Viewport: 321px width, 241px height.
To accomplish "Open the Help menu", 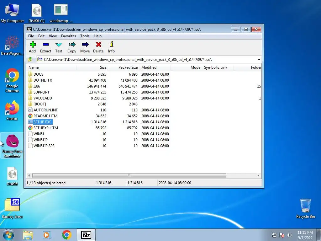I will coord(98,36).
